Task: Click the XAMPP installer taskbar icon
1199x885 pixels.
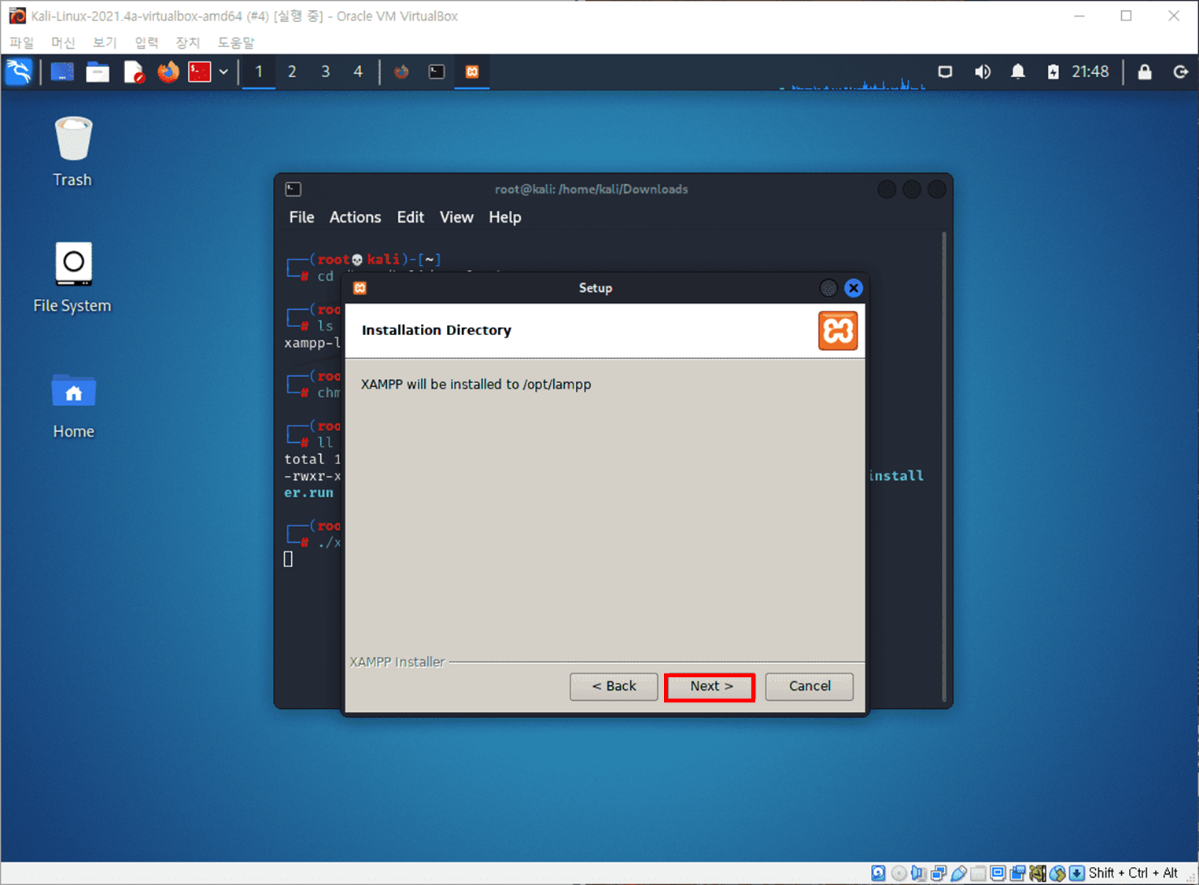Action: [472, 72]
